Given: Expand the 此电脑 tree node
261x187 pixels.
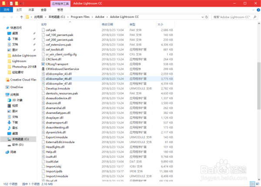Looking at the screenshot, I should click(x=3, y=94).
